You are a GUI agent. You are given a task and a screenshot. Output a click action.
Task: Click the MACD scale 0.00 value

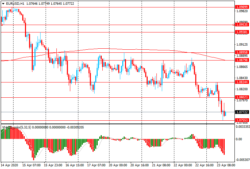click(239, 139)
